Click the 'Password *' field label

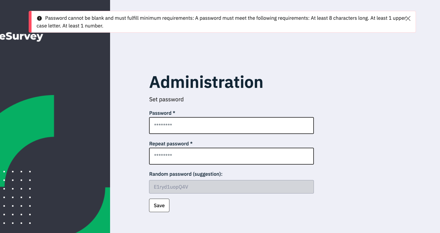tap(160, 113)
